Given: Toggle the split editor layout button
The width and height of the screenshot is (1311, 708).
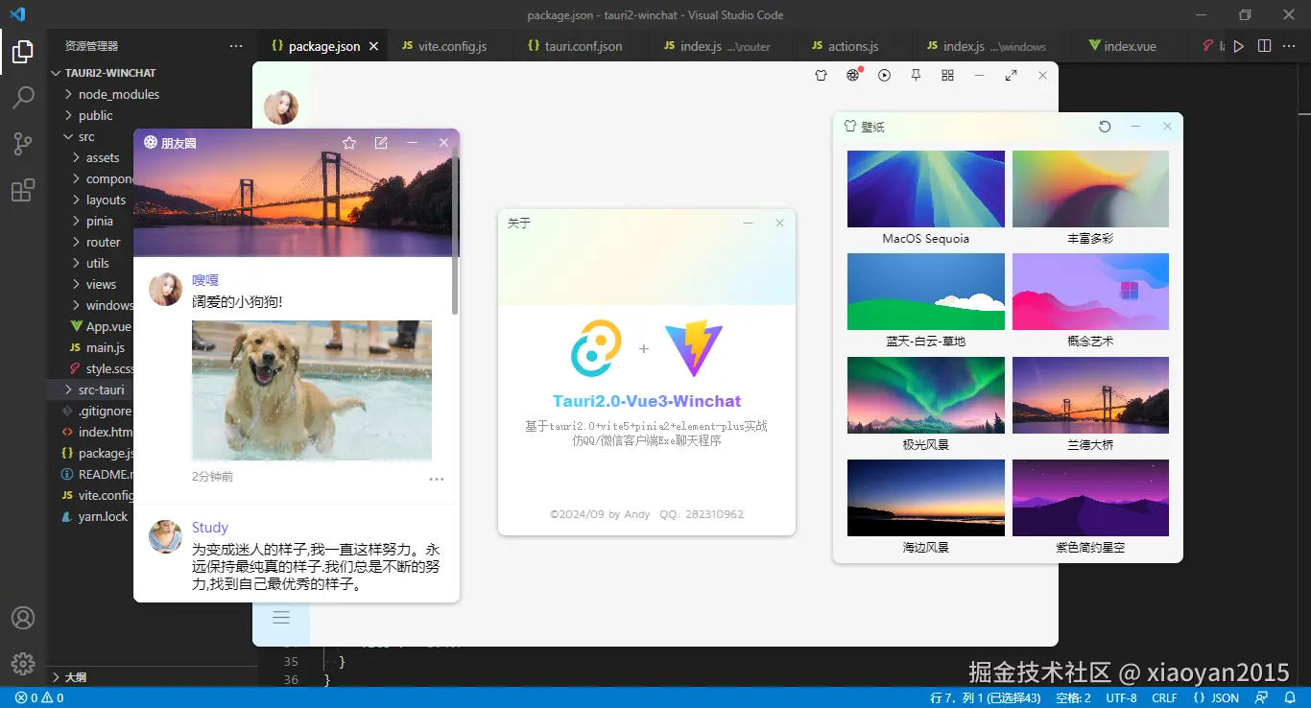Looking at the screenshot, I should pos(1263,45).
